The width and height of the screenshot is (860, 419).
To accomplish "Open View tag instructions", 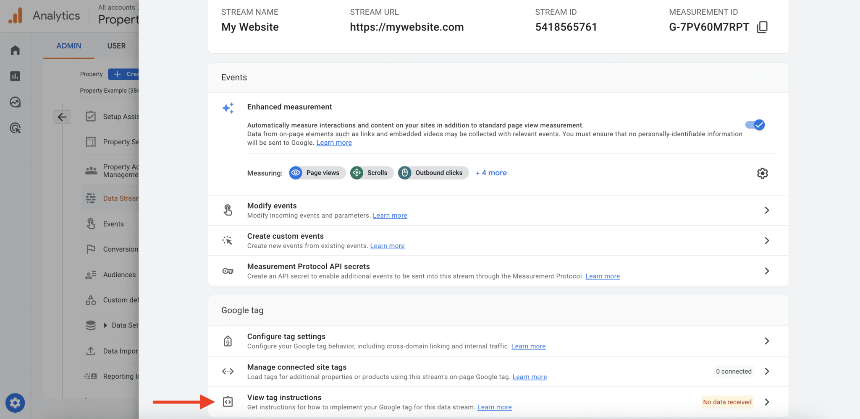I will 284,397.
